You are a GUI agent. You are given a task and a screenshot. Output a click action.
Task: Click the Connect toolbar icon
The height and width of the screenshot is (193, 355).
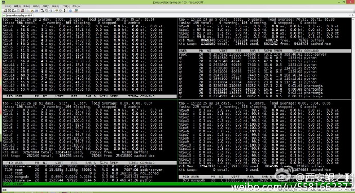click(x=5, y=11)
